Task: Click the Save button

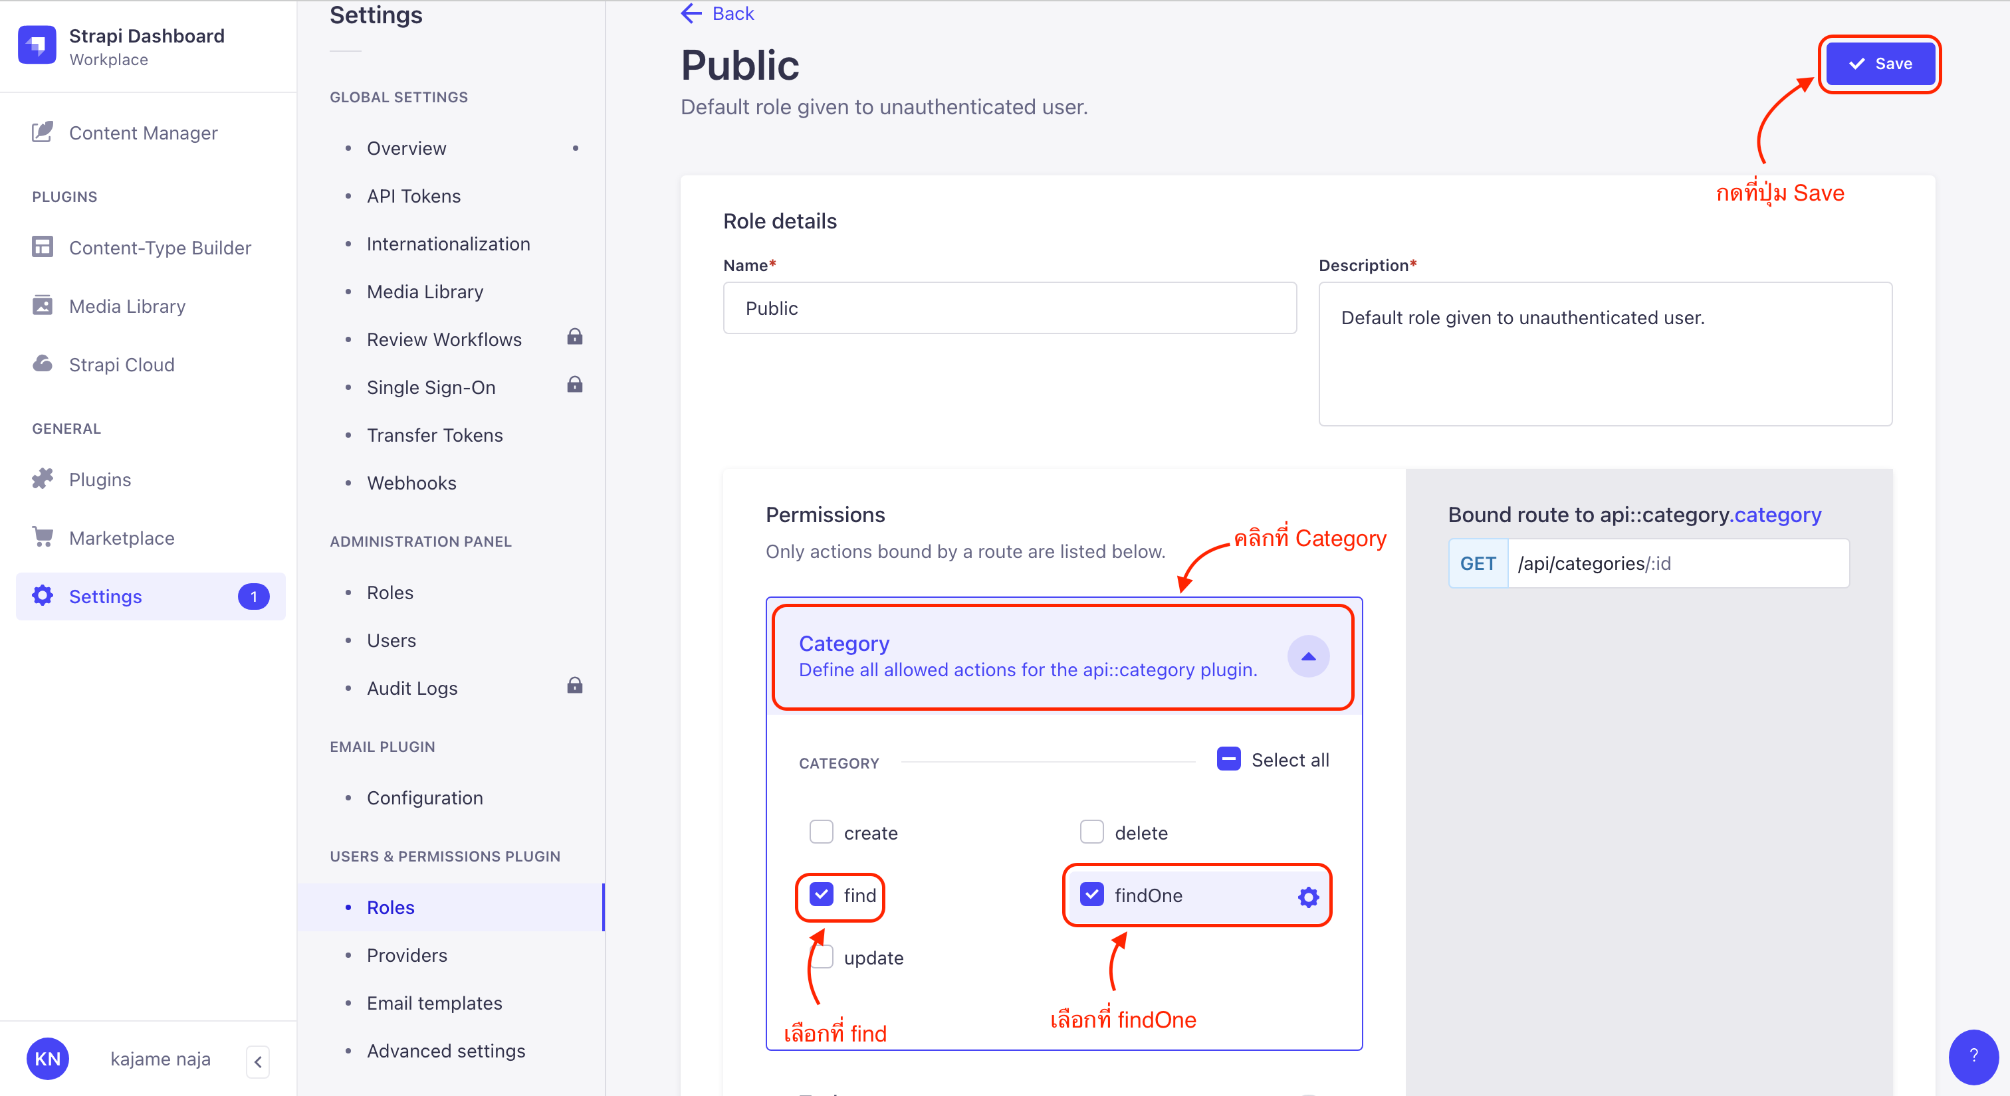Action: tap(1879, 64)
